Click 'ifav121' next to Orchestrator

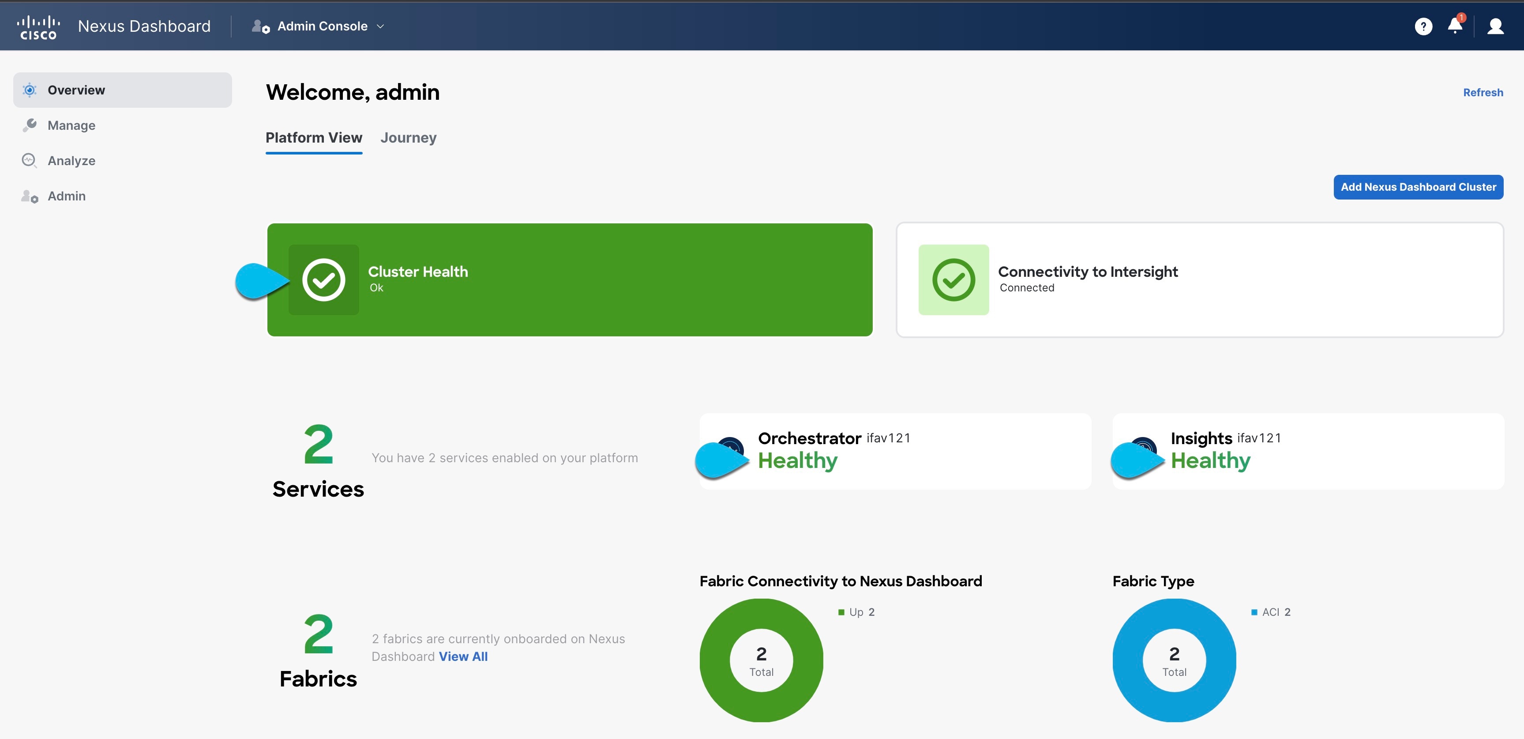[888, 438]
